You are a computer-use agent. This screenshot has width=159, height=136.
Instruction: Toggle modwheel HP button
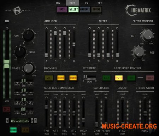coord(73,78)
